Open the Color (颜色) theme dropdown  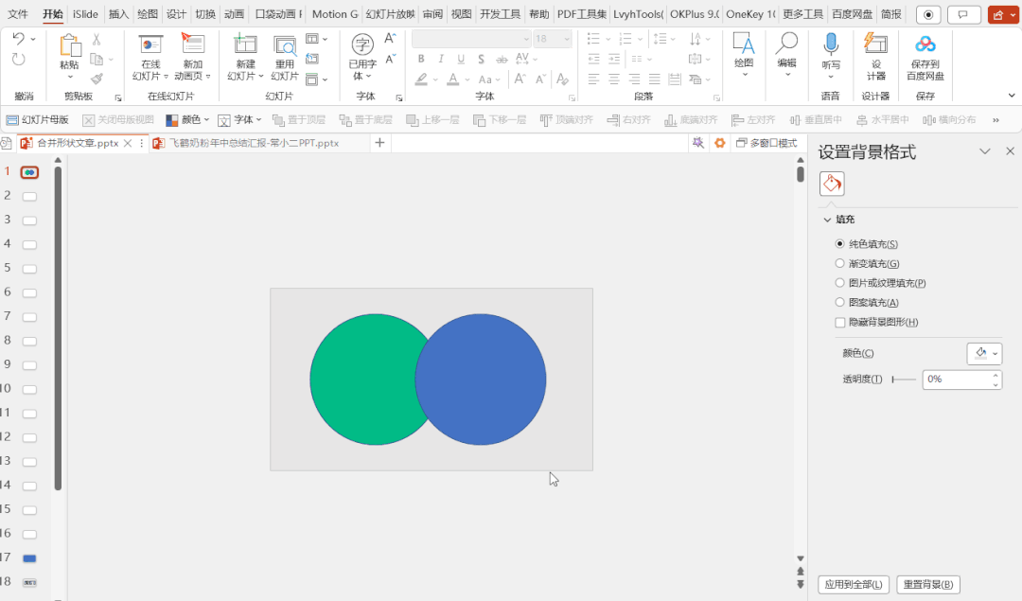187,120
